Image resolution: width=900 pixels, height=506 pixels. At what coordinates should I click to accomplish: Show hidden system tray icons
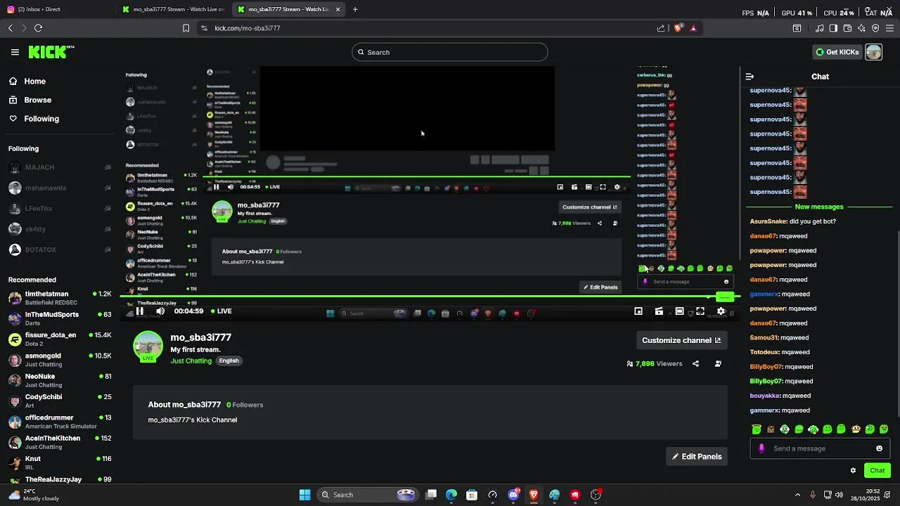point(797,495)
